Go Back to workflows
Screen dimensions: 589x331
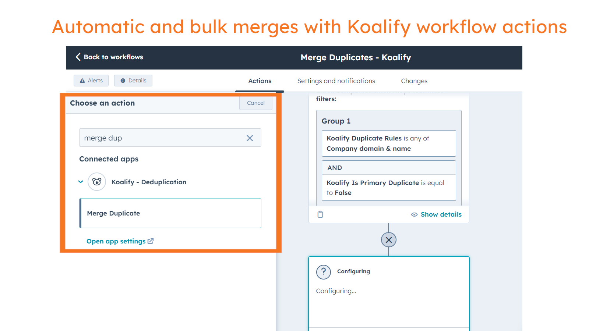113,57
